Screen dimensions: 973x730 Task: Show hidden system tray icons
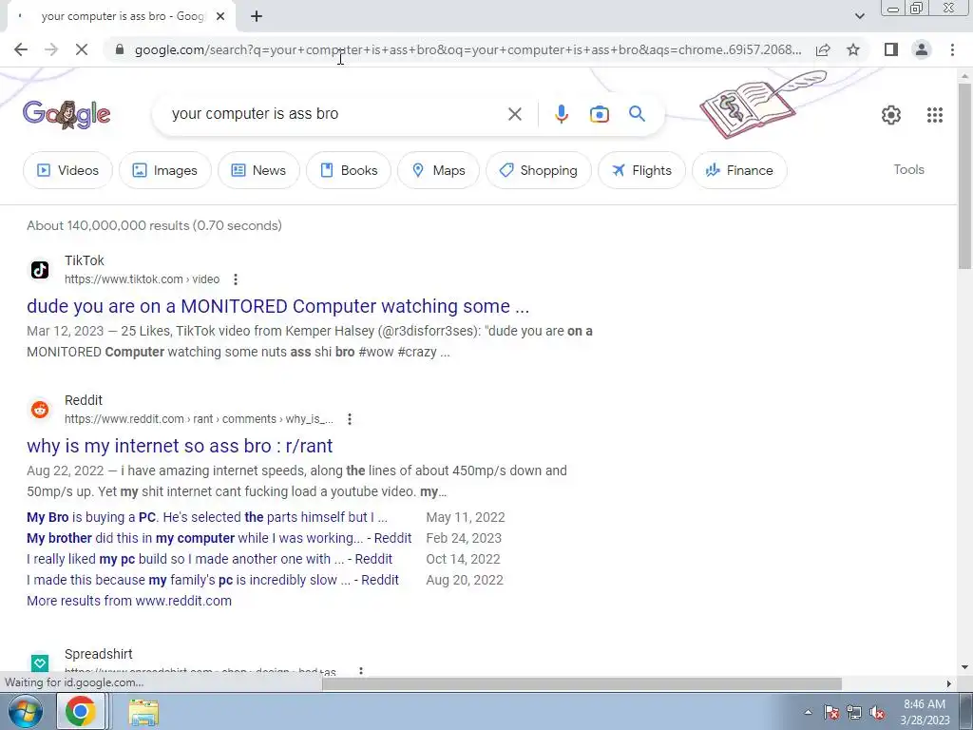[x=808, y=712]
